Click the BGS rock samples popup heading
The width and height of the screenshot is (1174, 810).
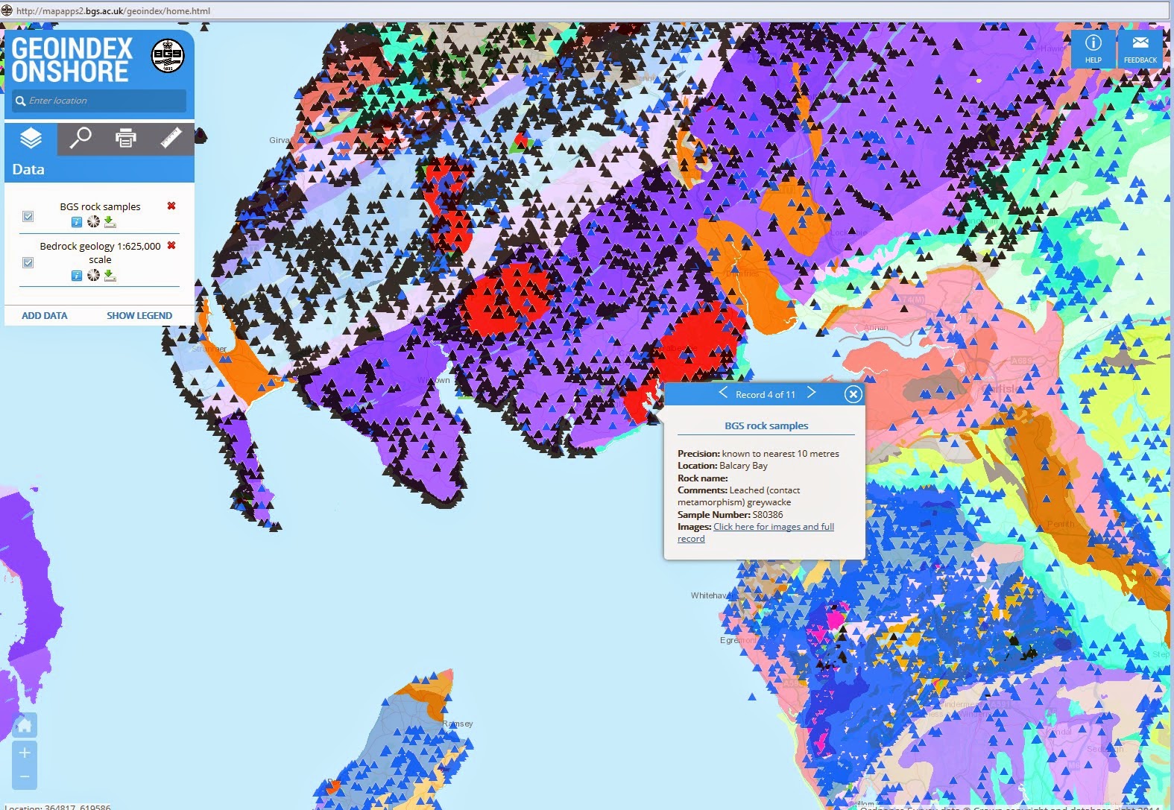(766, 425)
